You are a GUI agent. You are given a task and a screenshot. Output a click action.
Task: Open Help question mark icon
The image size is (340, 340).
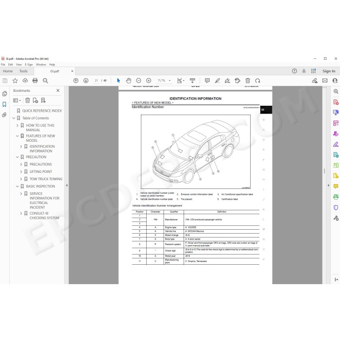pyautogui.click(x=294, y=71)
